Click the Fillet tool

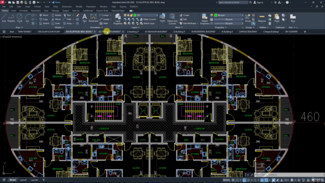click(x=68, y=19)
